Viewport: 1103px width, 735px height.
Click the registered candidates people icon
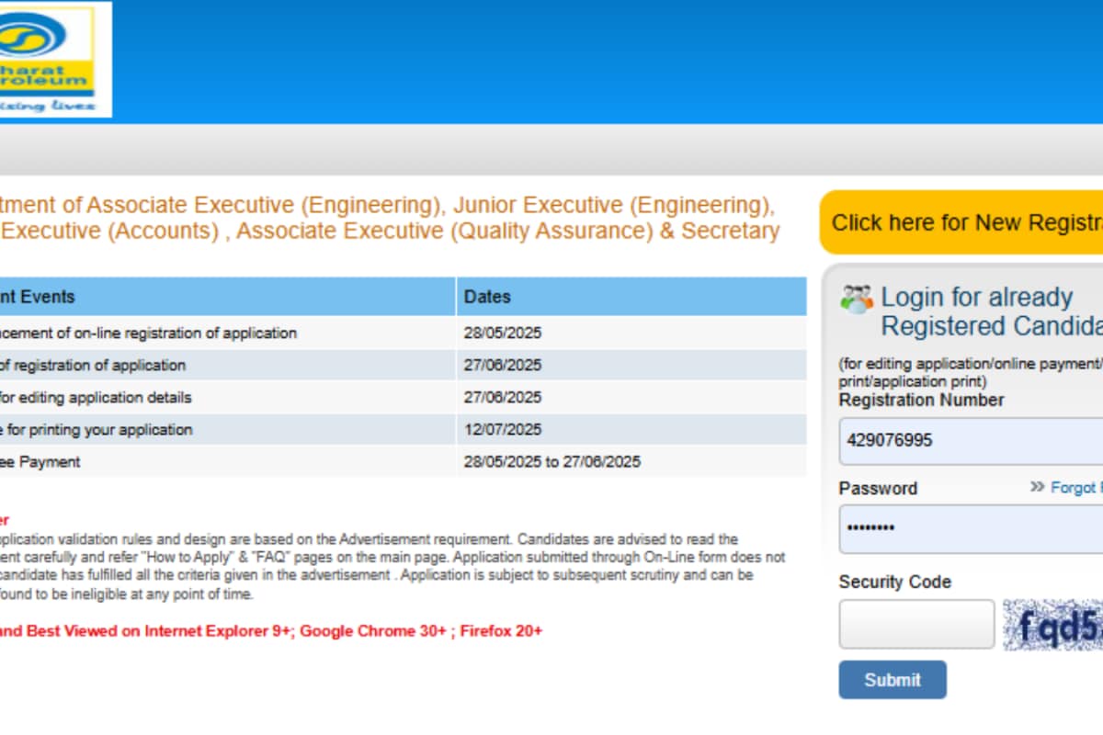click(x=856, y=299)
